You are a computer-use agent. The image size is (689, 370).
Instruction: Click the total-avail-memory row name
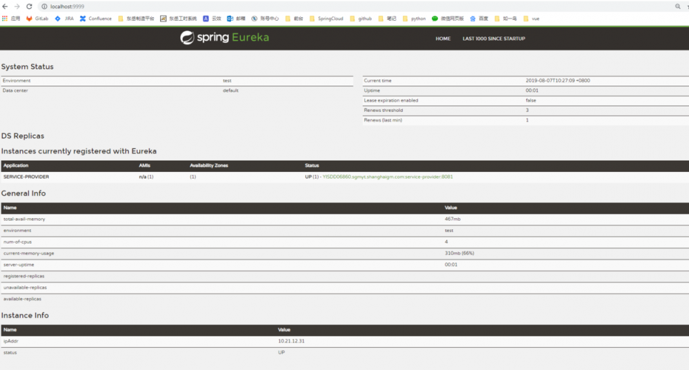[x=24, y=219]
